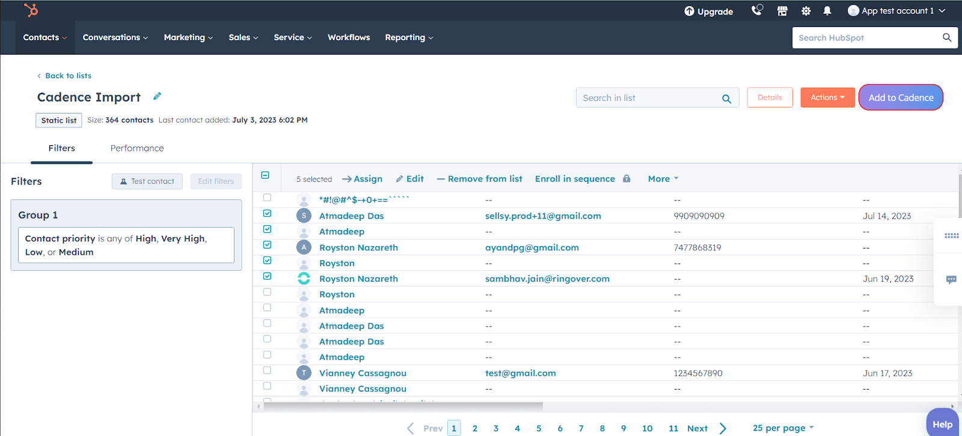Switch to the Performance tab
962x436 pixels.
click(x=137, y=148)
